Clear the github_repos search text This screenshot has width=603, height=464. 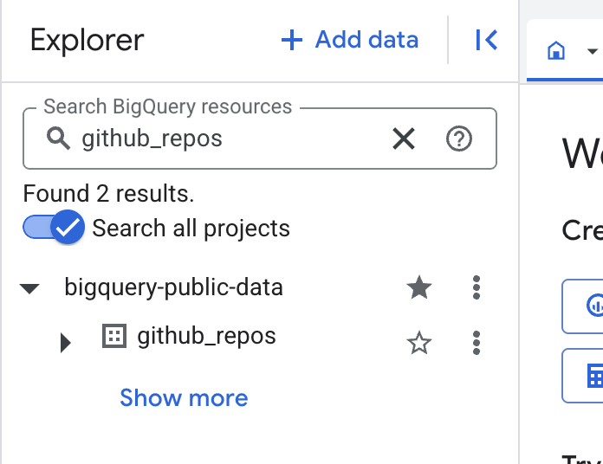click(x=404, y=139)
